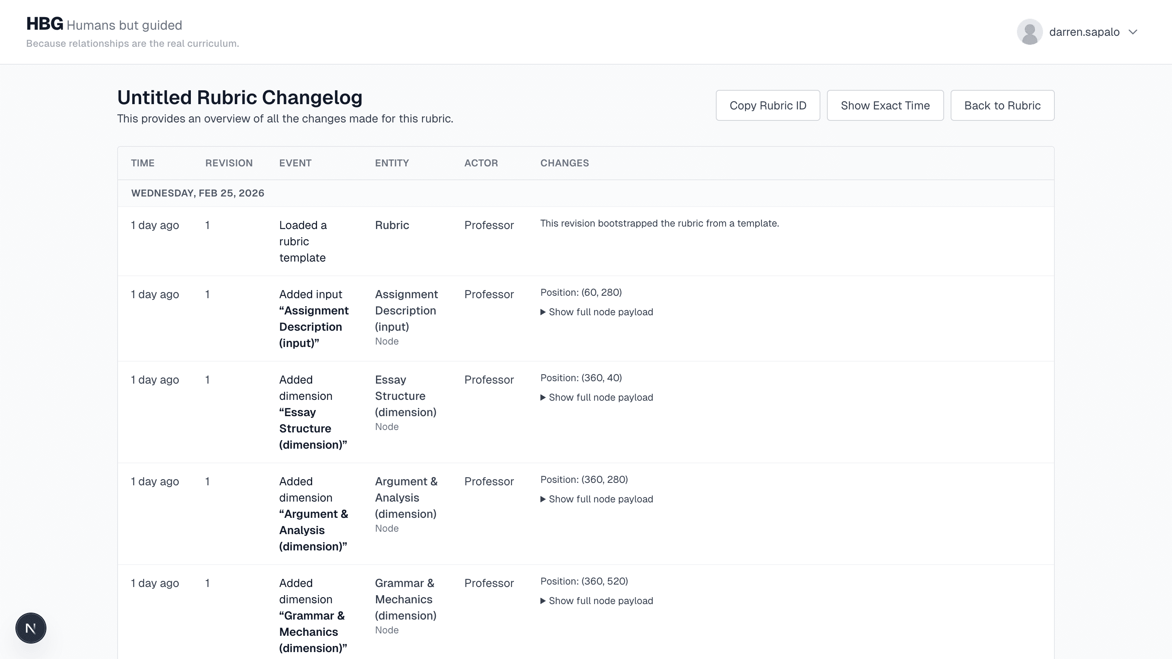
Task: Open the user avatar profile picture
Action: pos(1029,32)
